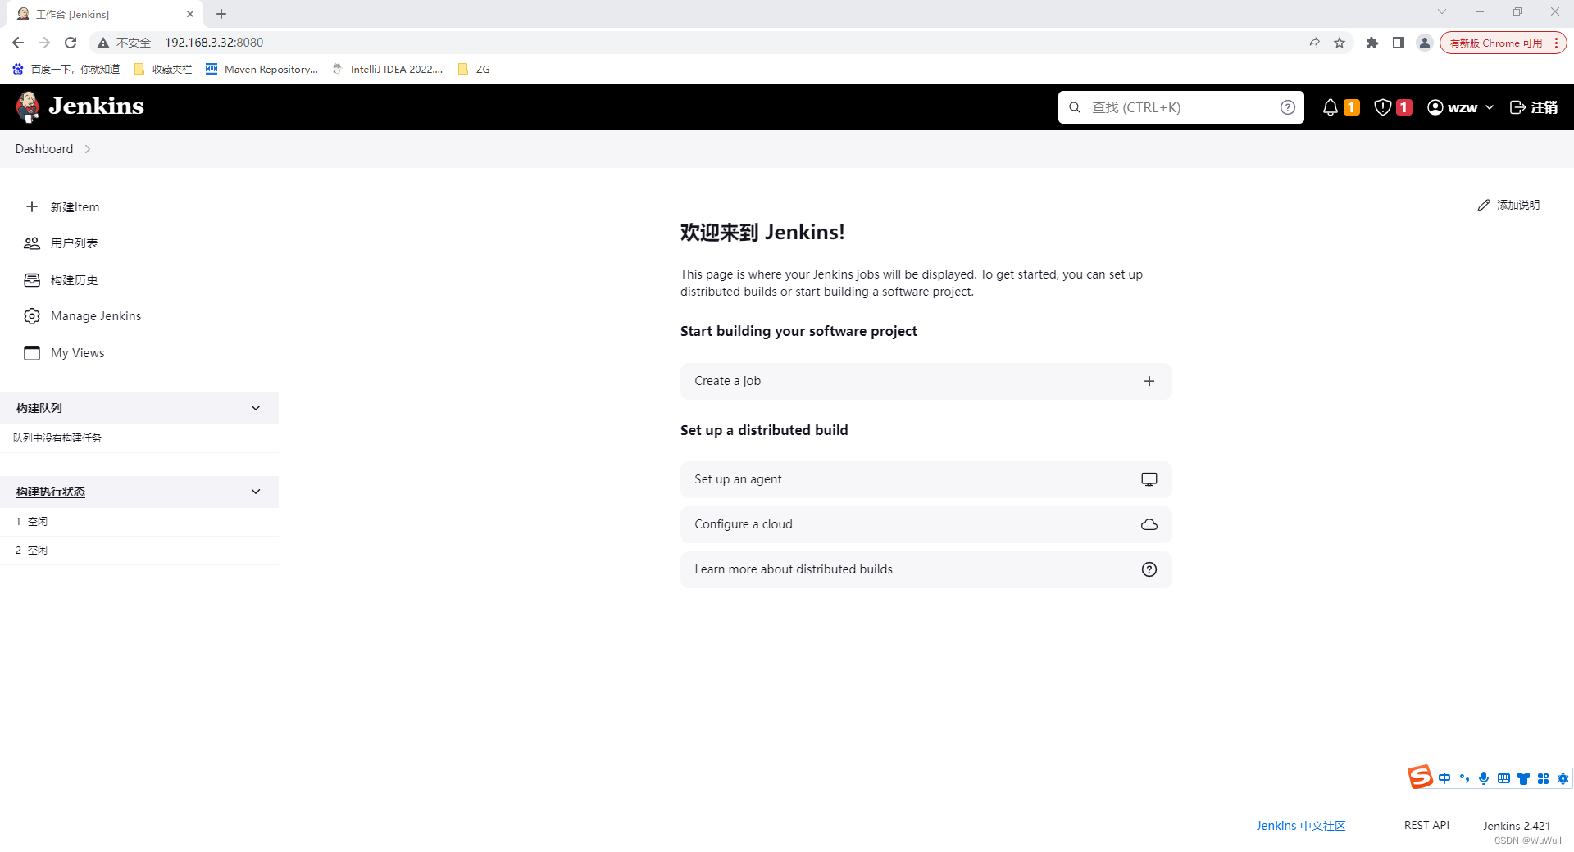This screenshot has height=852, width=1574.
Task: Open the 收藏夹栏 bookmark folder
Action: coord(162,70)
